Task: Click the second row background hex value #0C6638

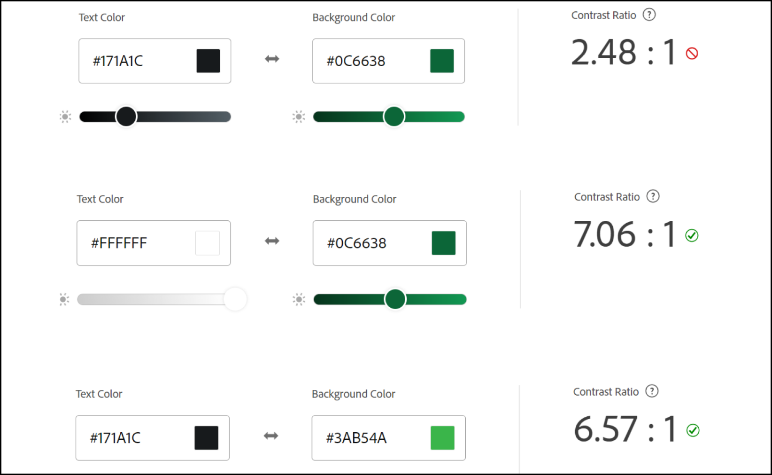Action: (357, 243)
